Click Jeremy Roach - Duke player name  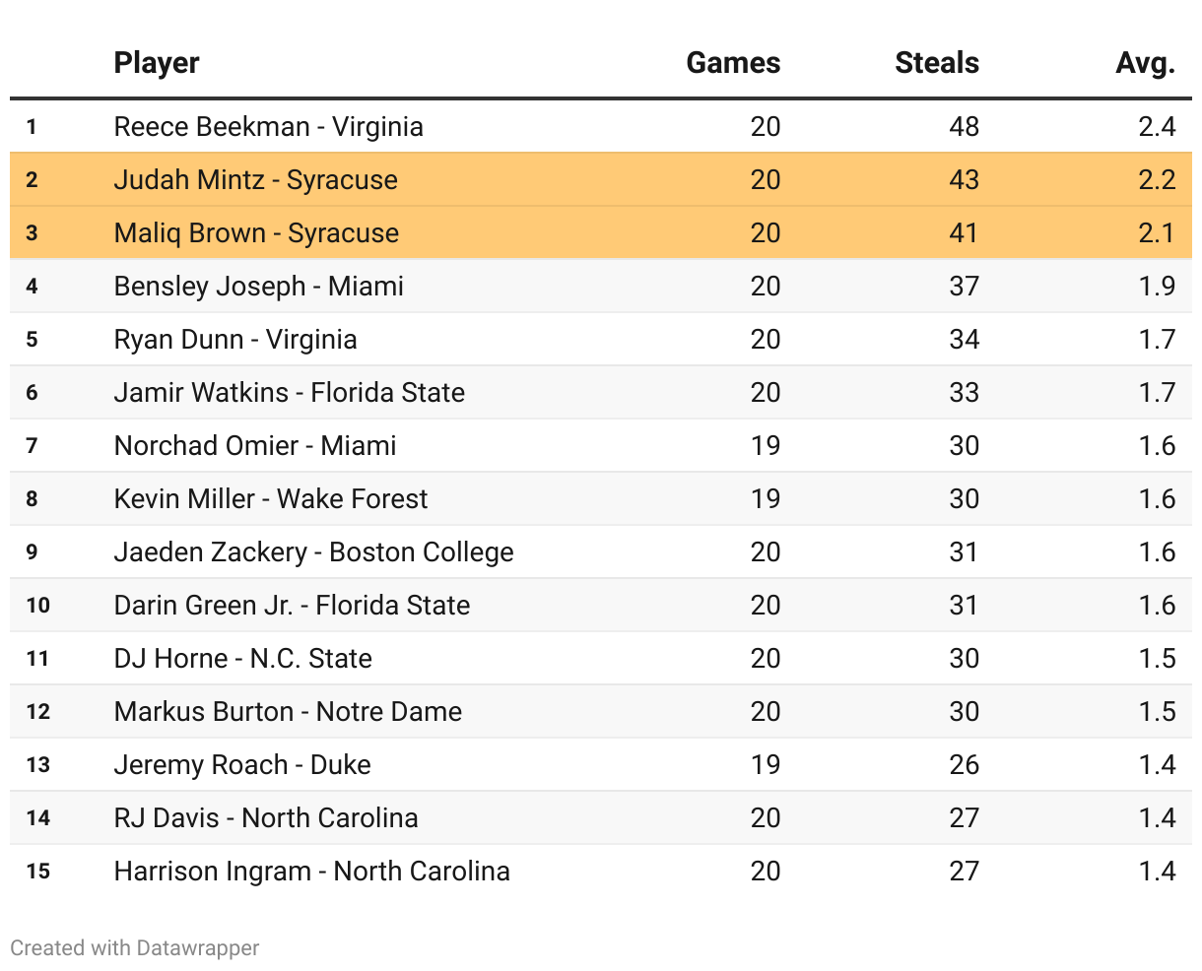coord(242,765)
